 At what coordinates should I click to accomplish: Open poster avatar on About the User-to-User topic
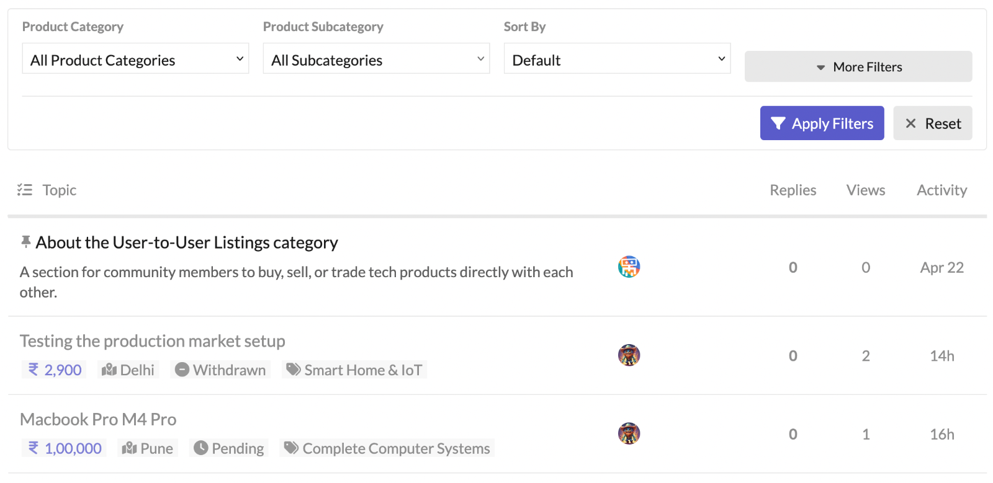pyautogui.click(x=629, y=267)
